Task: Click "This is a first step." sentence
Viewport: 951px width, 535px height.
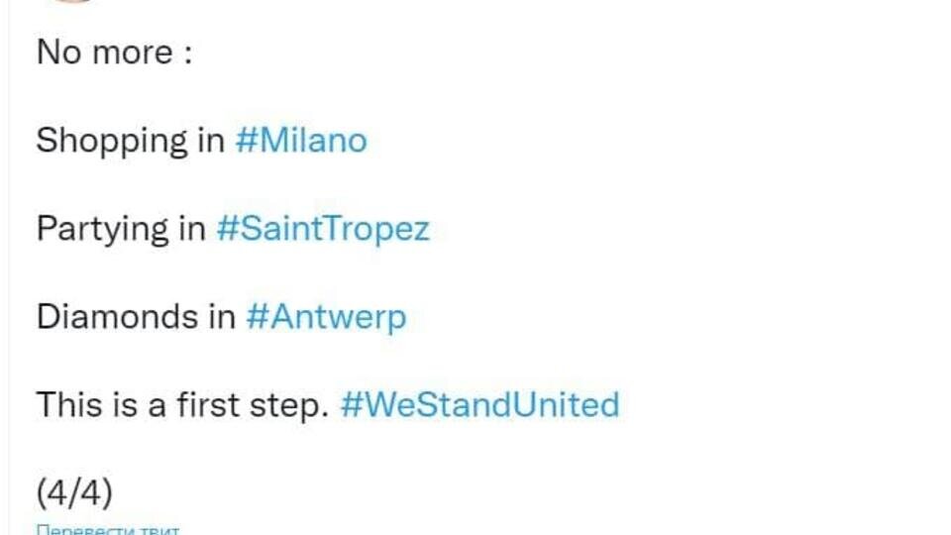Action: (x=182, y=405)
